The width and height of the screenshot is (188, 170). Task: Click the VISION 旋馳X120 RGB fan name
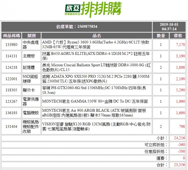(x=97, y=127)
